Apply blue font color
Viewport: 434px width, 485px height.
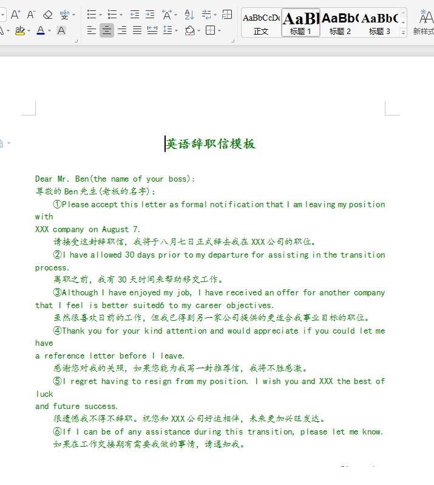click(41, 30)
